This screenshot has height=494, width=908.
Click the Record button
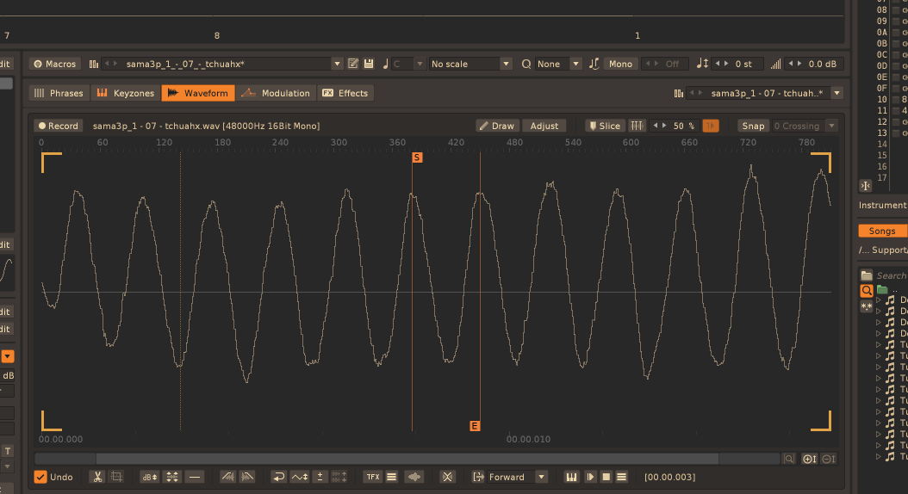58,126
